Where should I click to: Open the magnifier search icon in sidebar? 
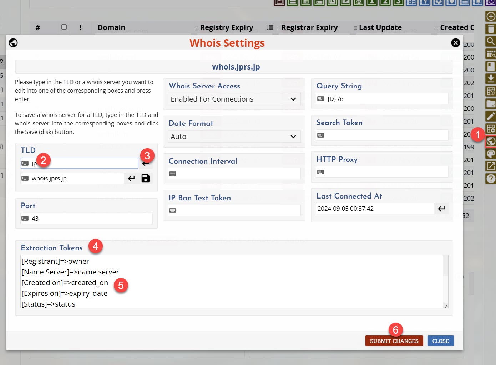pos(491,41)
